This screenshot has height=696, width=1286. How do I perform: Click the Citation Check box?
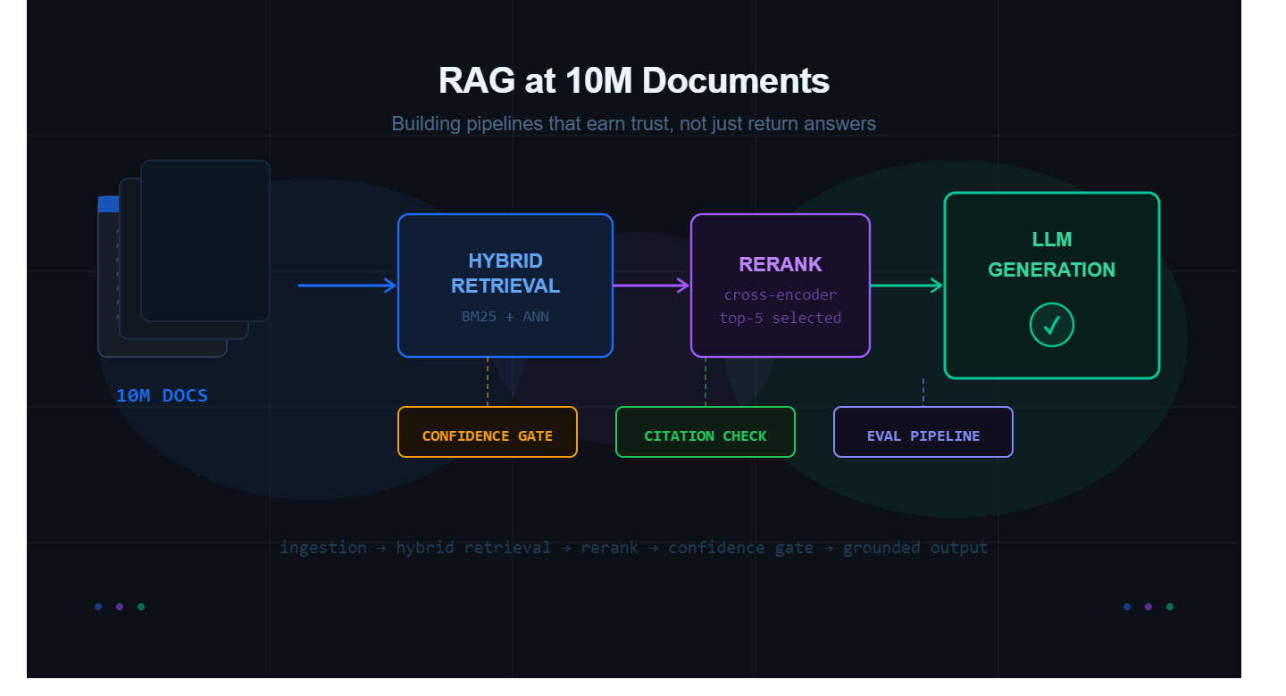[706, 432]
